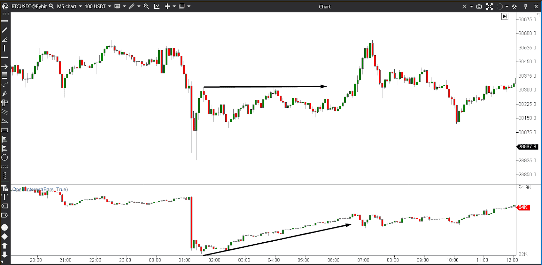Click the 30300.0 price axis label
This screenshot has height=265, width=542.
[x=527, y=90]
